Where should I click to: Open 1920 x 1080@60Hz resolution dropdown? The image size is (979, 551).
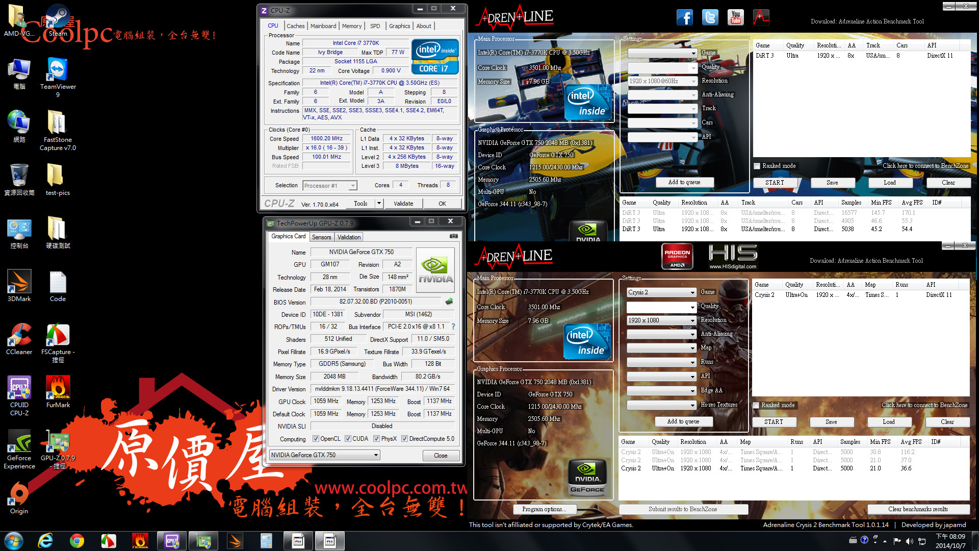(x=662, y=81)
